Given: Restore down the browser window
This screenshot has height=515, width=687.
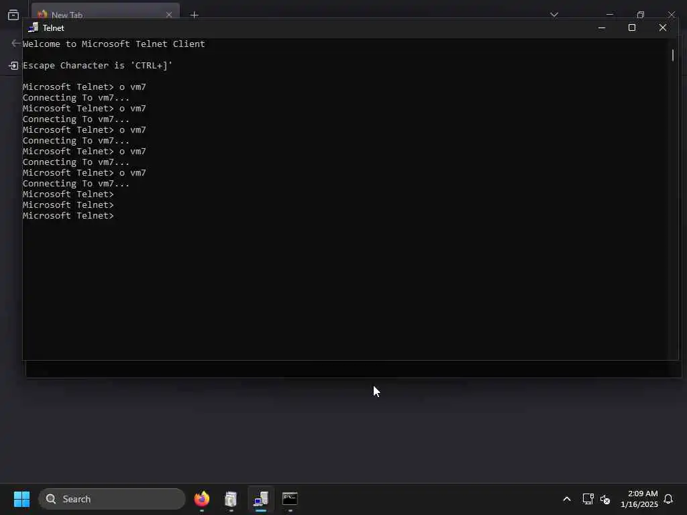Looking at the screenshot, I should tap(641, 15).
